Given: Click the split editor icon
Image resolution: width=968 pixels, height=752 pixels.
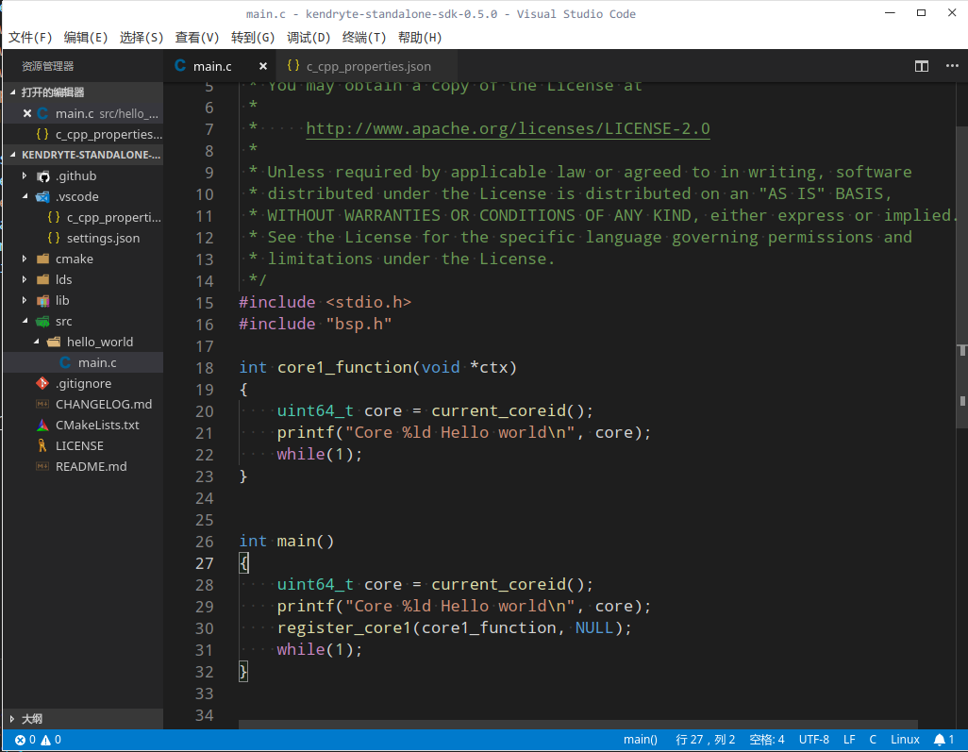Looking at the screenshot, I should coord(922,66).
